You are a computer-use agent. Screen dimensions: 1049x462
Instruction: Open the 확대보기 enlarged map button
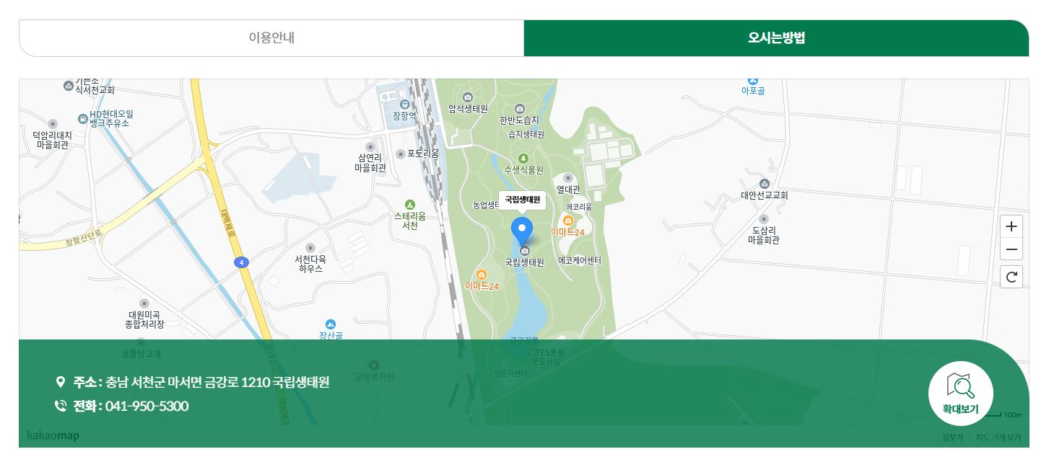(960, 394)
